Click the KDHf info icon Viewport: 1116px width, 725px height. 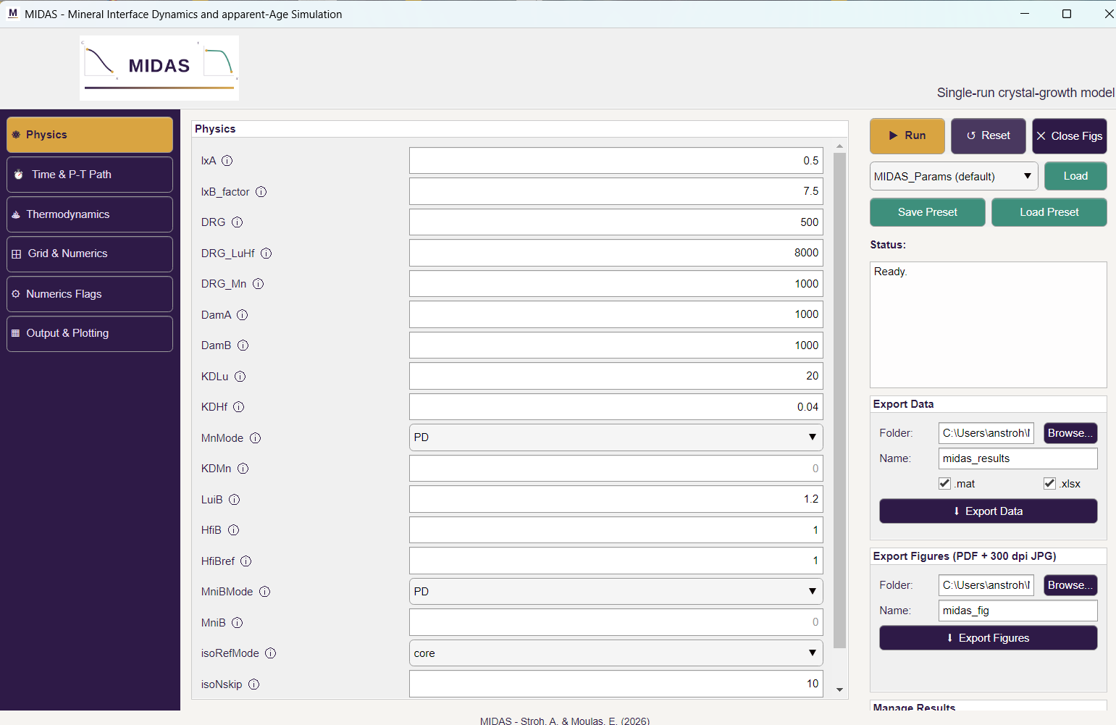coord(238,407)
